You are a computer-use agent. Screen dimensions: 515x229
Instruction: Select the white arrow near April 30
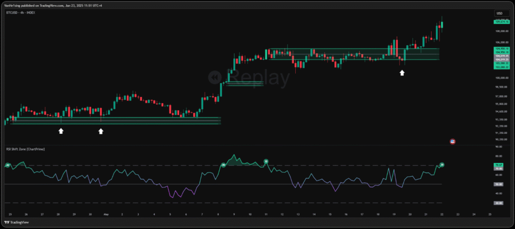(x=101, y=131)
